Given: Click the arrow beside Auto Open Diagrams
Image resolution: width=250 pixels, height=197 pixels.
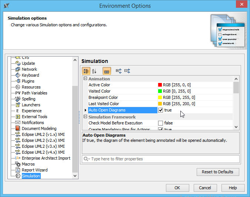Looking at the screenshot, I should click(x=86, y=110).
